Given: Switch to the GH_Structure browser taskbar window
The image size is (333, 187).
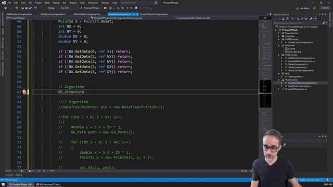Looking at the screenshot, I should pyautogui.click(x=48, y=184).
